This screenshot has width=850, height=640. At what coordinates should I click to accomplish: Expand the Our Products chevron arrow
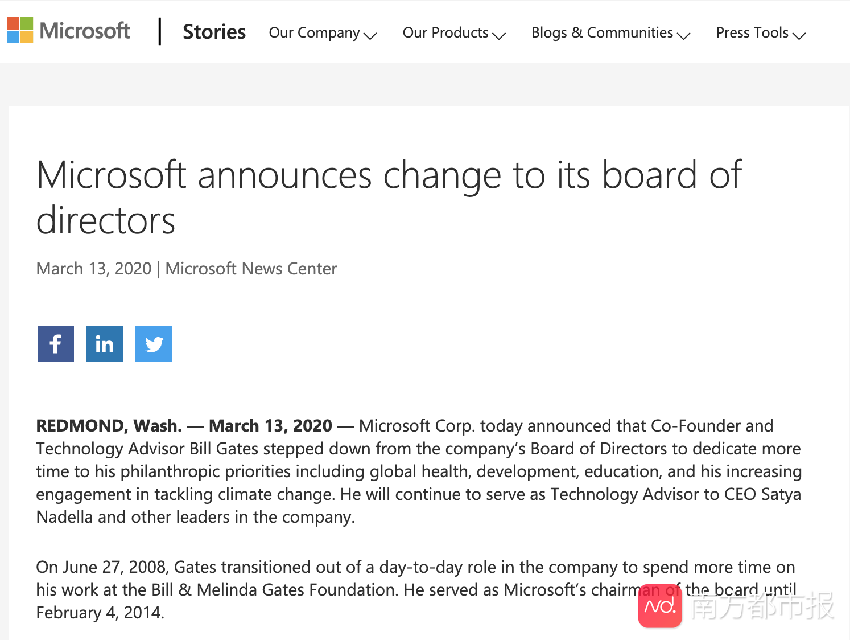tap(499, 36)
